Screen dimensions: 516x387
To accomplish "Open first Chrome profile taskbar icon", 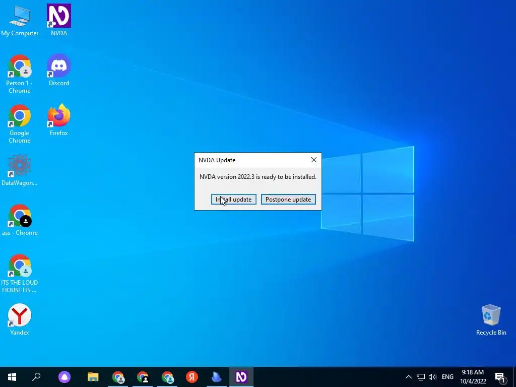I will [x=118, y=377].
